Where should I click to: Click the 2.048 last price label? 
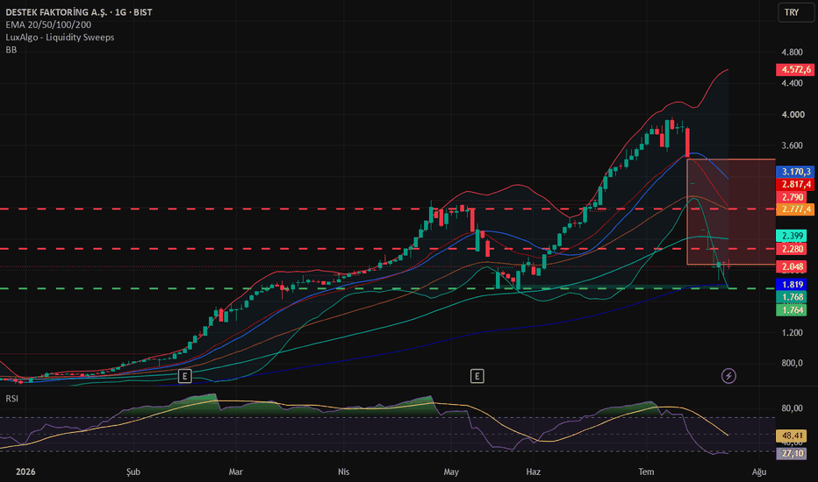(792, 266)
